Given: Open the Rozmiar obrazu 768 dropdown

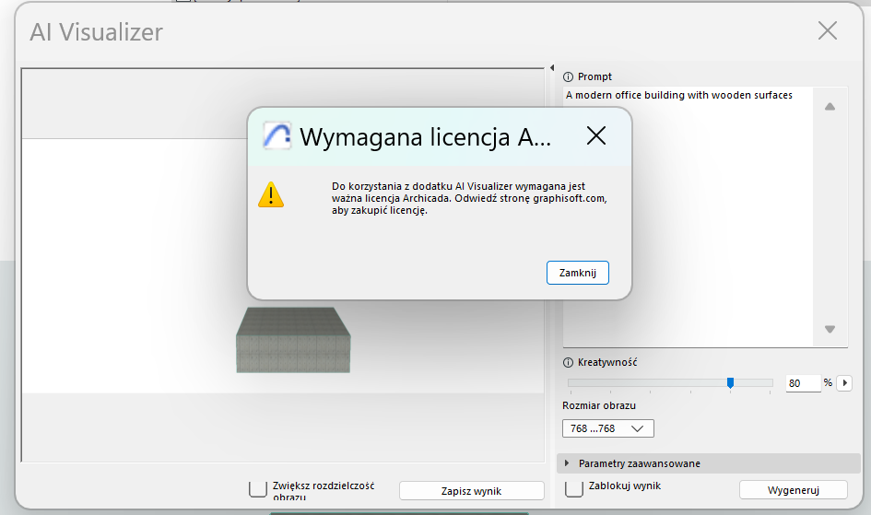Looking at the screenshot, I should coord(607,428).
